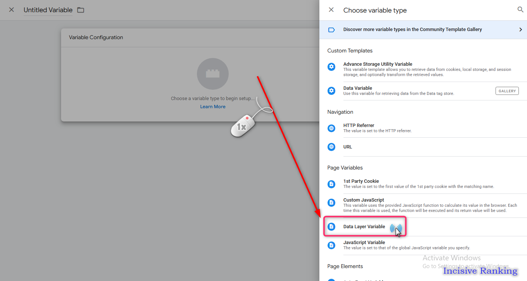The image size is (527, 281).
Task: Click the variable type placeholder brick icon
Action: point(213,74)
